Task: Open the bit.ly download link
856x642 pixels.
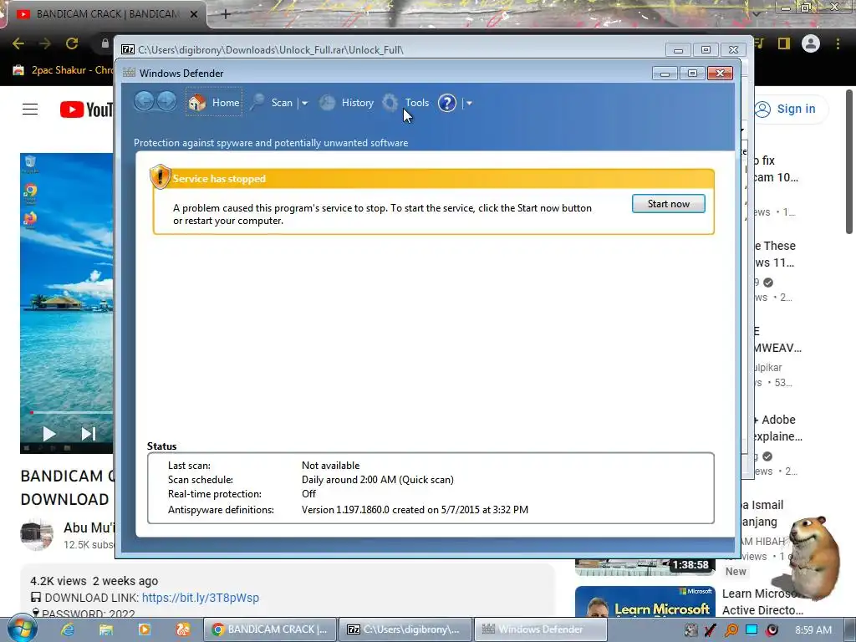Action: 201,598
